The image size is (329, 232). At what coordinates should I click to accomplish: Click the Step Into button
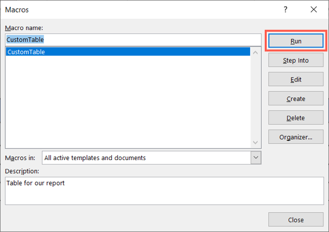296,60
